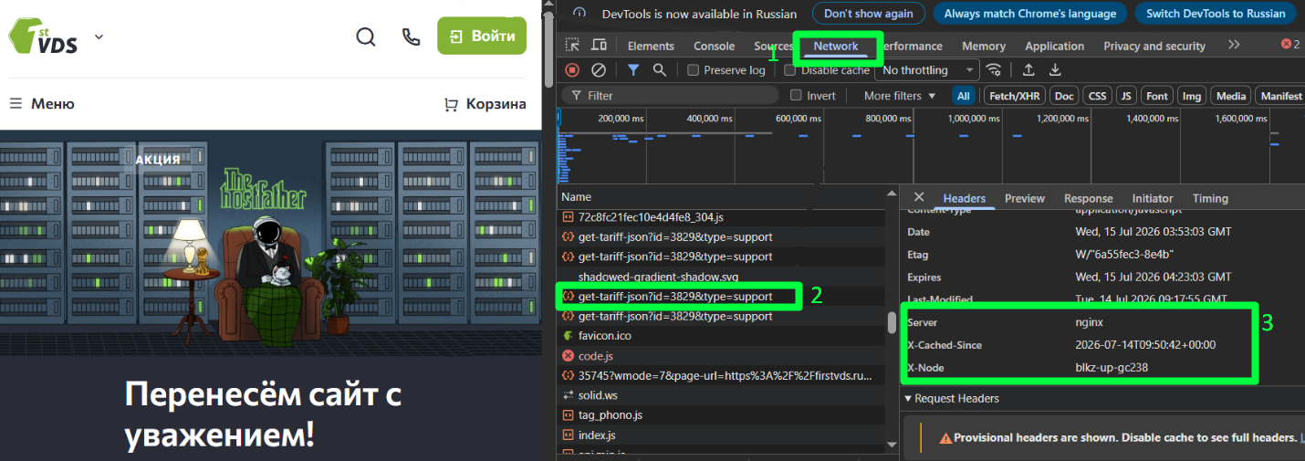The width and height of the screenshot is (1305, 461).
Task: Clear the network log
Action: click(599, 69)
